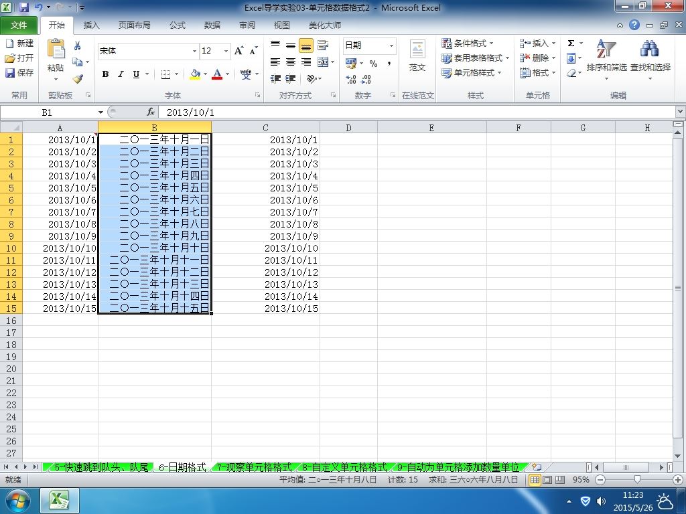Click the AutoSum sigma icon
The height and width of the screenshot is (514, 686).
571,44
